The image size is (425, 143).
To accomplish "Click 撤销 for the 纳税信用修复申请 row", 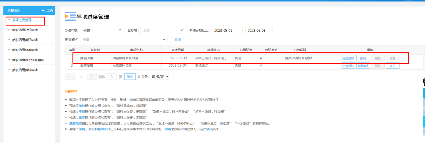I will [363, 58].
